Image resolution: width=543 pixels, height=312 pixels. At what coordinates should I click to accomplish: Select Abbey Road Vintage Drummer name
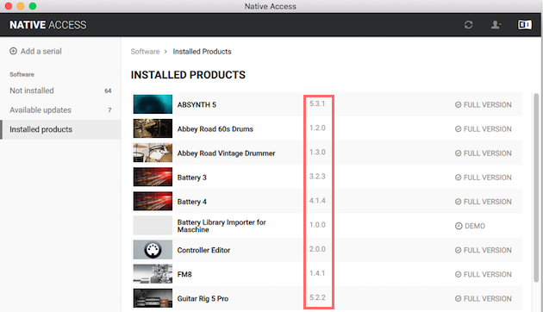226,153
